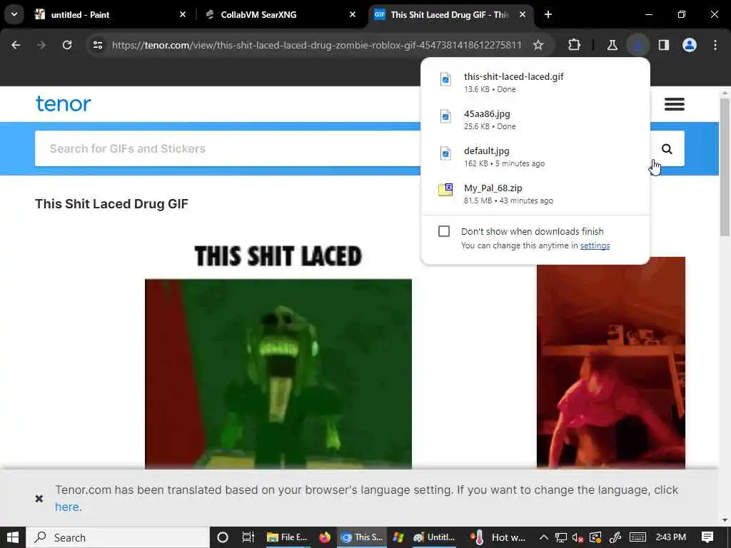Close the This Shit Laced tab
The height and width of the screenshot is (548, 731).
pyautogui.click(x=523, y=14)
